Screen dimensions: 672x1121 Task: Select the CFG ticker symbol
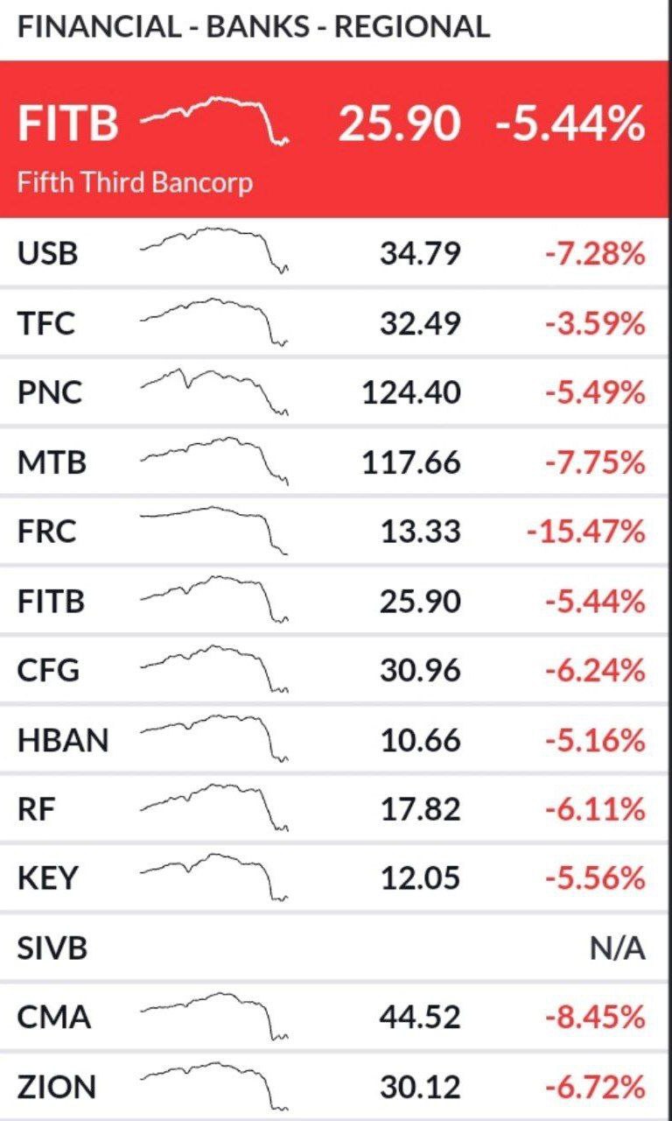point(48,671)
